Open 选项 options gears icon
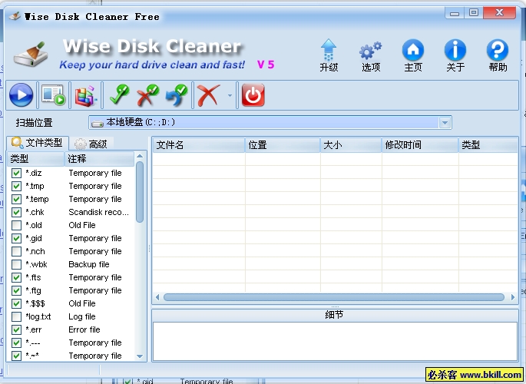The height and width of the screenshot is (384, 526). 371,56
